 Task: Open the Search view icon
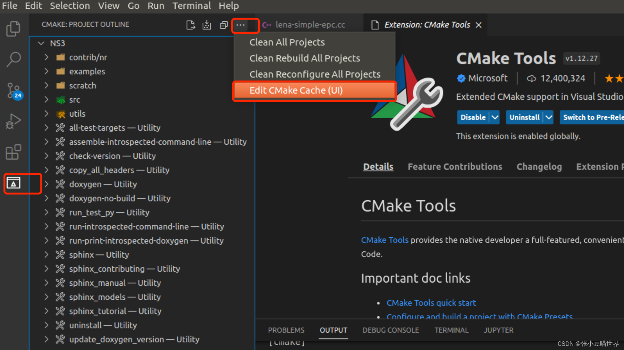13,59
